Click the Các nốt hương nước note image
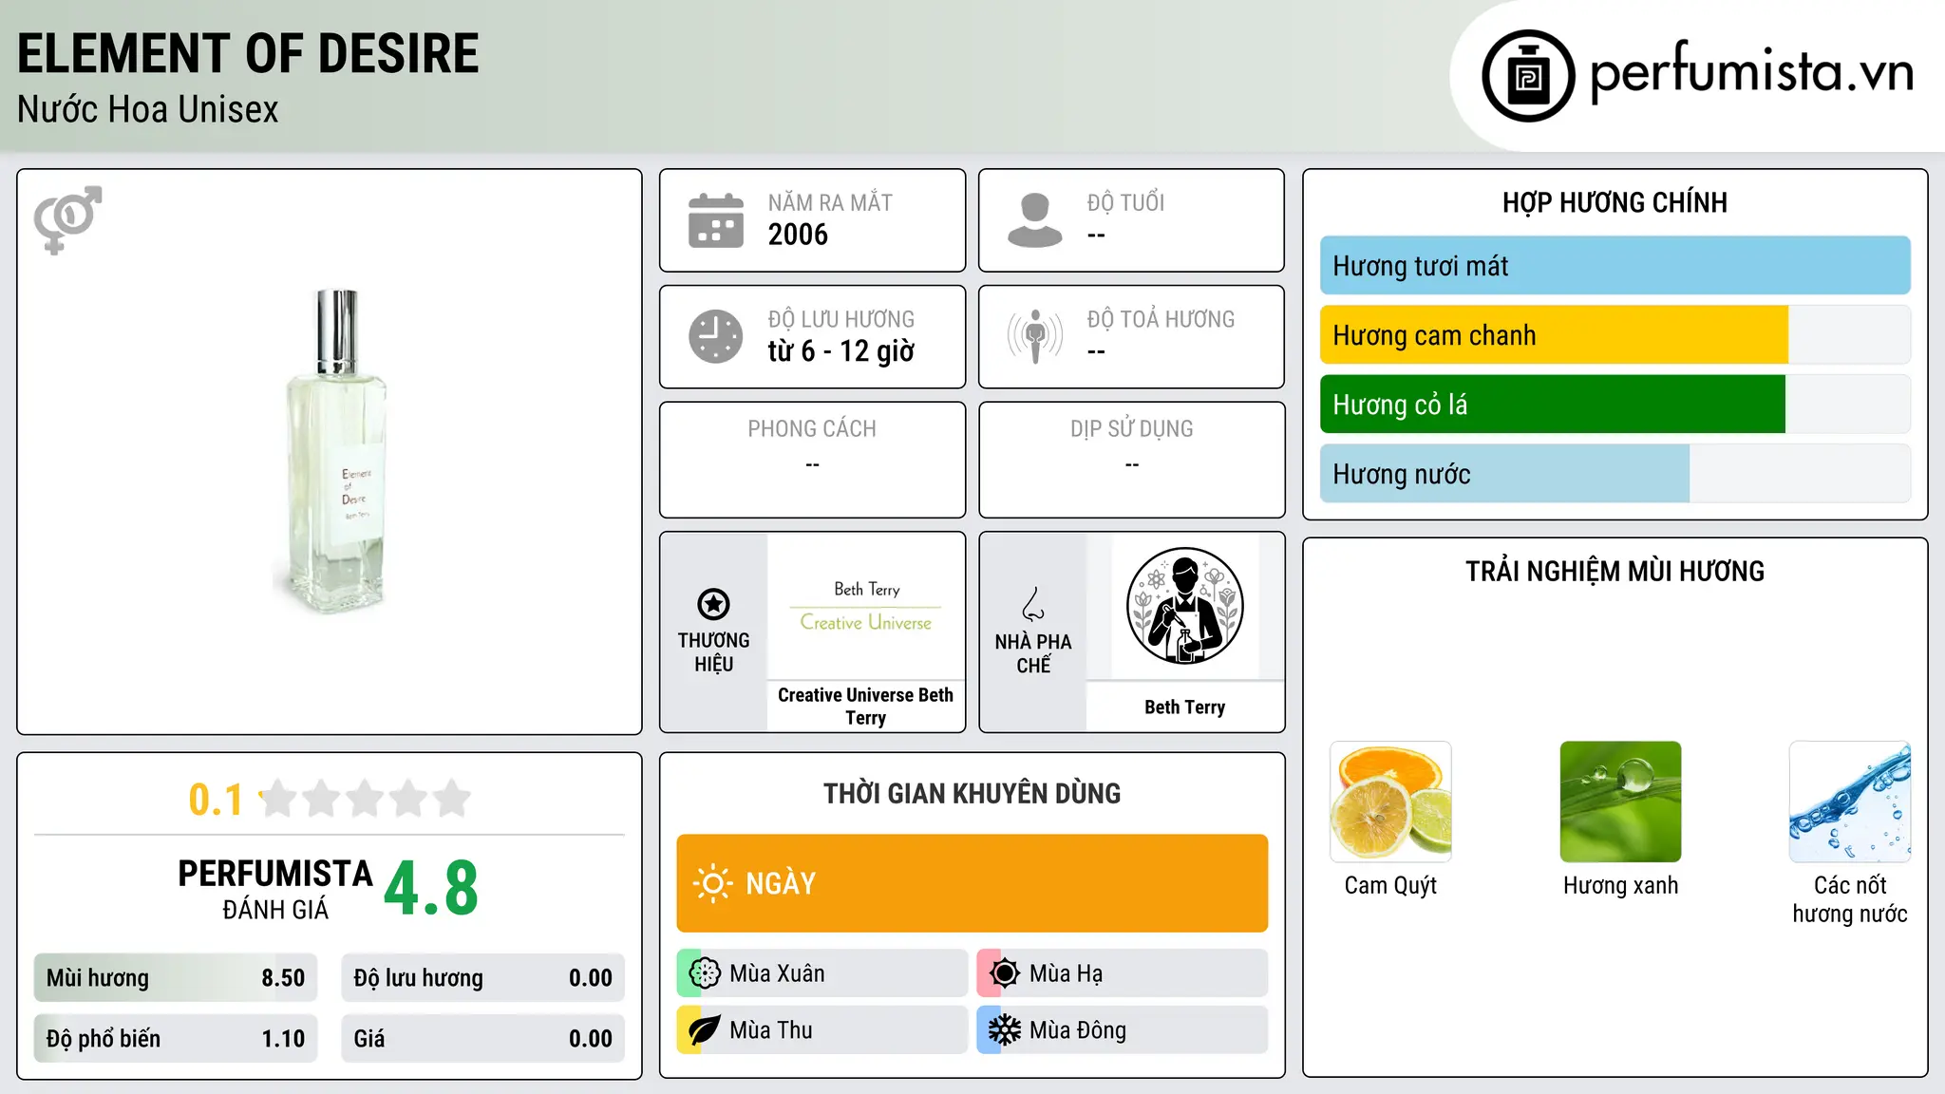 tap(1850, 802)
